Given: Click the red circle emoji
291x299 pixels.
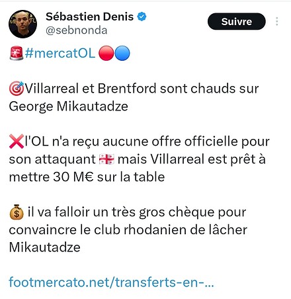Looking at the screenshot, I should tap(106, 53).
